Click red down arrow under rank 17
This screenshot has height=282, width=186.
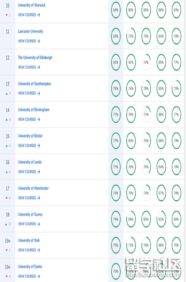pos(7,198)
